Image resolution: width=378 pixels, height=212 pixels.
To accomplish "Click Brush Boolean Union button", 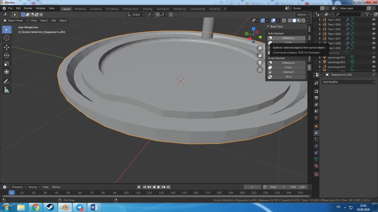I will pyautogui.click(x=286, y=67).
